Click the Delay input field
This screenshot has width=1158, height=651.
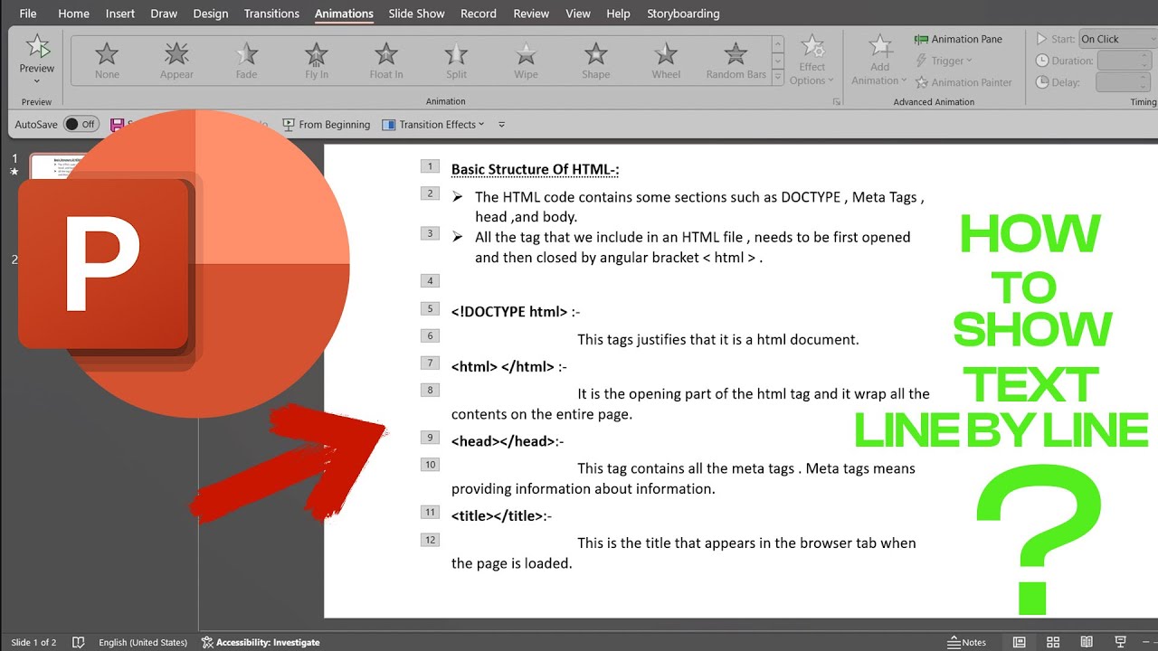[1123, 82]
